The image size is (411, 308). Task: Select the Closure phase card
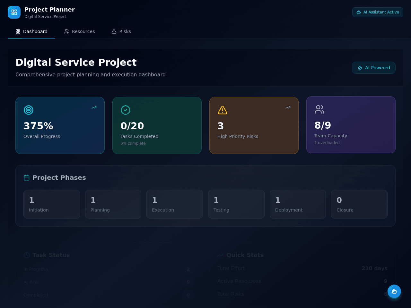359,204
